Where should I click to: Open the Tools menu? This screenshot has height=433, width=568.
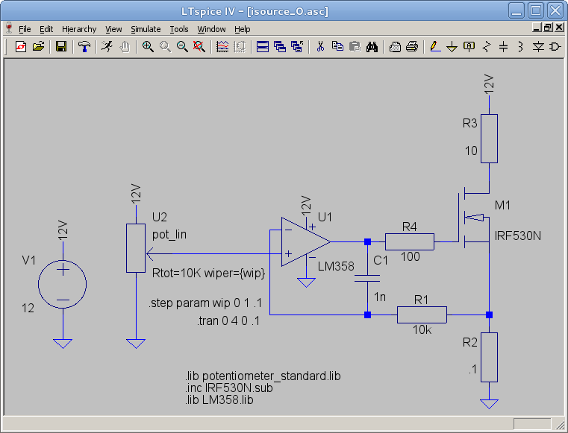click(x=179, y=29)
